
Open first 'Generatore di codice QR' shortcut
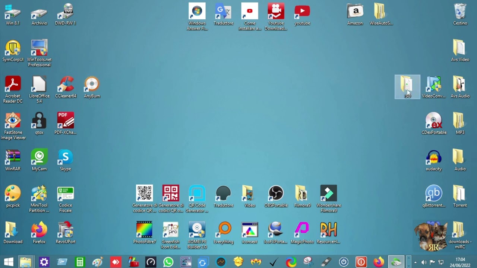(145, 200)
